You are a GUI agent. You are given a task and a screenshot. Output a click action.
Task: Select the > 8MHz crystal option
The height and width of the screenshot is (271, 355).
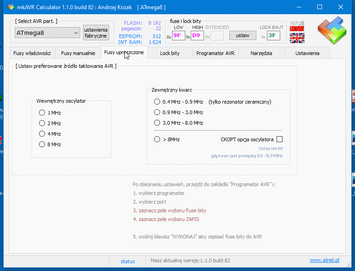[157, 139]
